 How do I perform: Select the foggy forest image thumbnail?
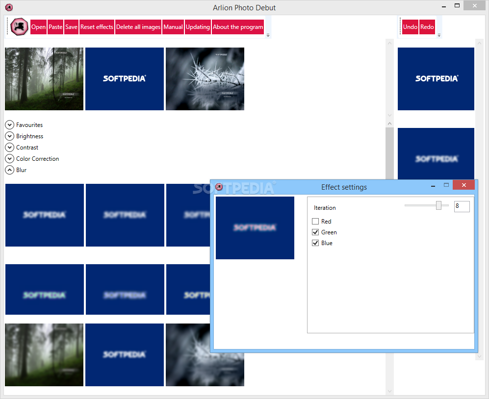pyautogui.click(x=44, y=79)
